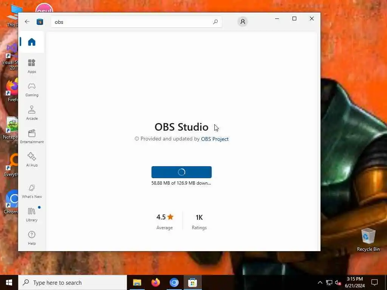
Task: Select the Visual Studio desktop shortcut
Action: tap(10, 57)
